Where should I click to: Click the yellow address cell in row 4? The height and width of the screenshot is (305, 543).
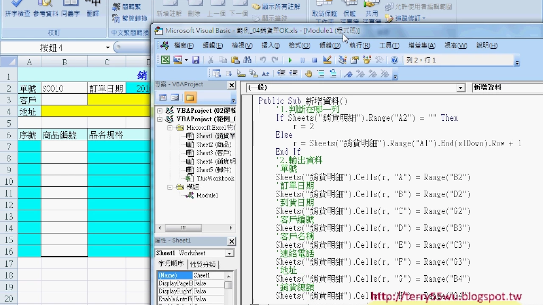pyautogui.click(x=95, y=112)
